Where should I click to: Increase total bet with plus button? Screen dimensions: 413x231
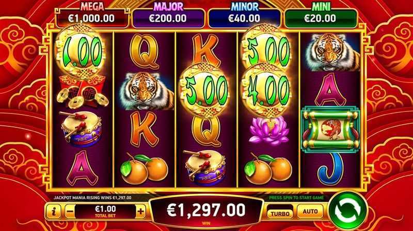point(140,211)
